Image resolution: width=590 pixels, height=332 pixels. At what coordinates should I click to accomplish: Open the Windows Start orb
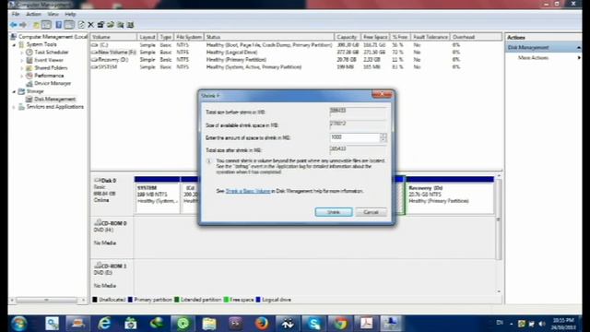pyautogui.click(x=18, y=324)
